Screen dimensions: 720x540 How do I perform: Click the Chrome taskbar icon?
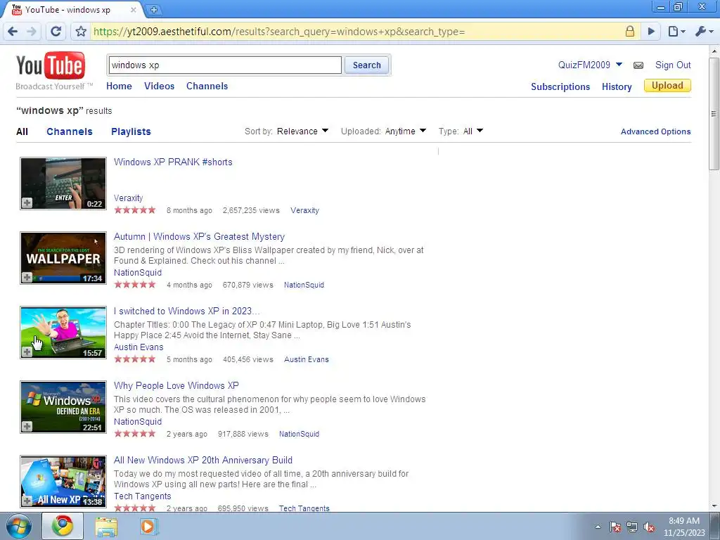point(63,526)
